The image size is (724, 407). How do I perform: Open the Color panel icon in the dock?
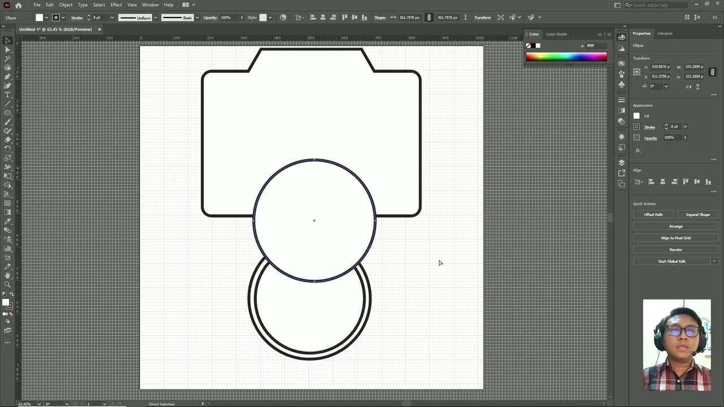tap(622, 37)
